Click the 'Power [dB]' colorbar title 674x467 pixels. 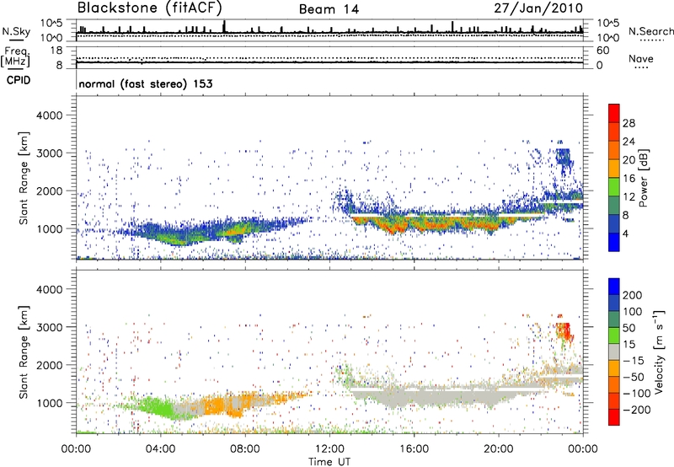click(644, 178)
